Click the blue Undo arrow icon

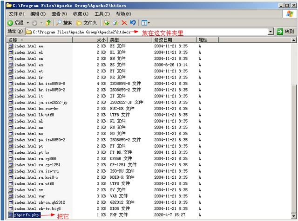point(133,23)
